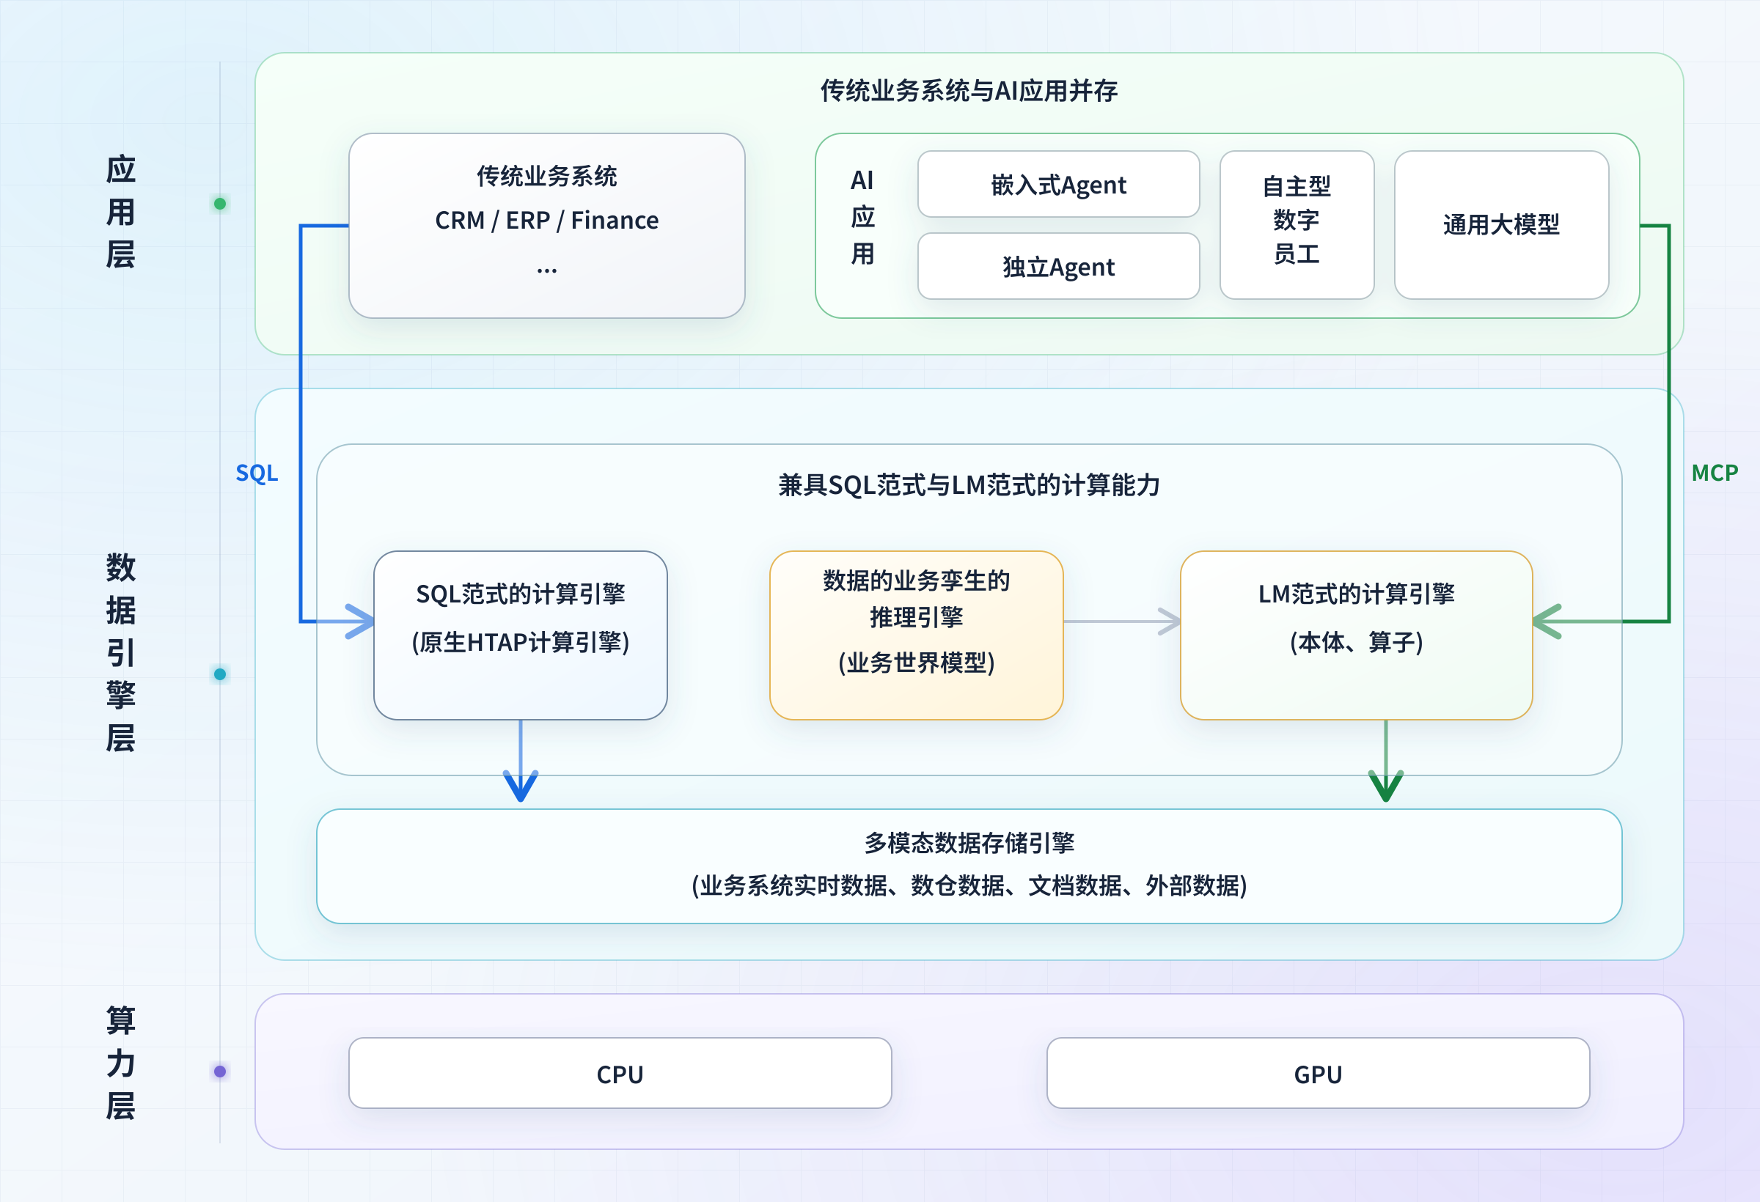This screenshot has width=1760, height=1202.
Task: Click the 自主型数字员工 box
Action: click(x=1297, y=225)
